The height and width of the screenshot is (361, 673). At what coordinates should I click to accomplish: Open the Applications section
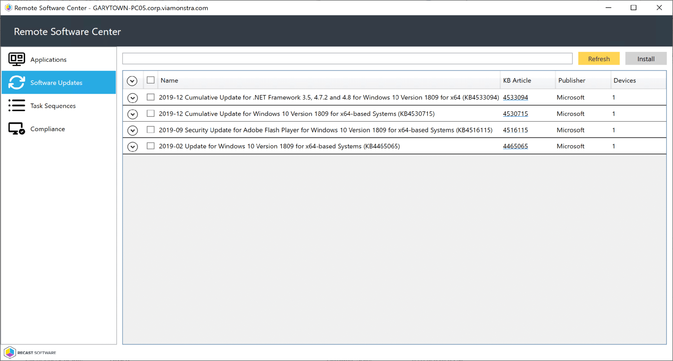pyautogui.click(x=59, y=59)
